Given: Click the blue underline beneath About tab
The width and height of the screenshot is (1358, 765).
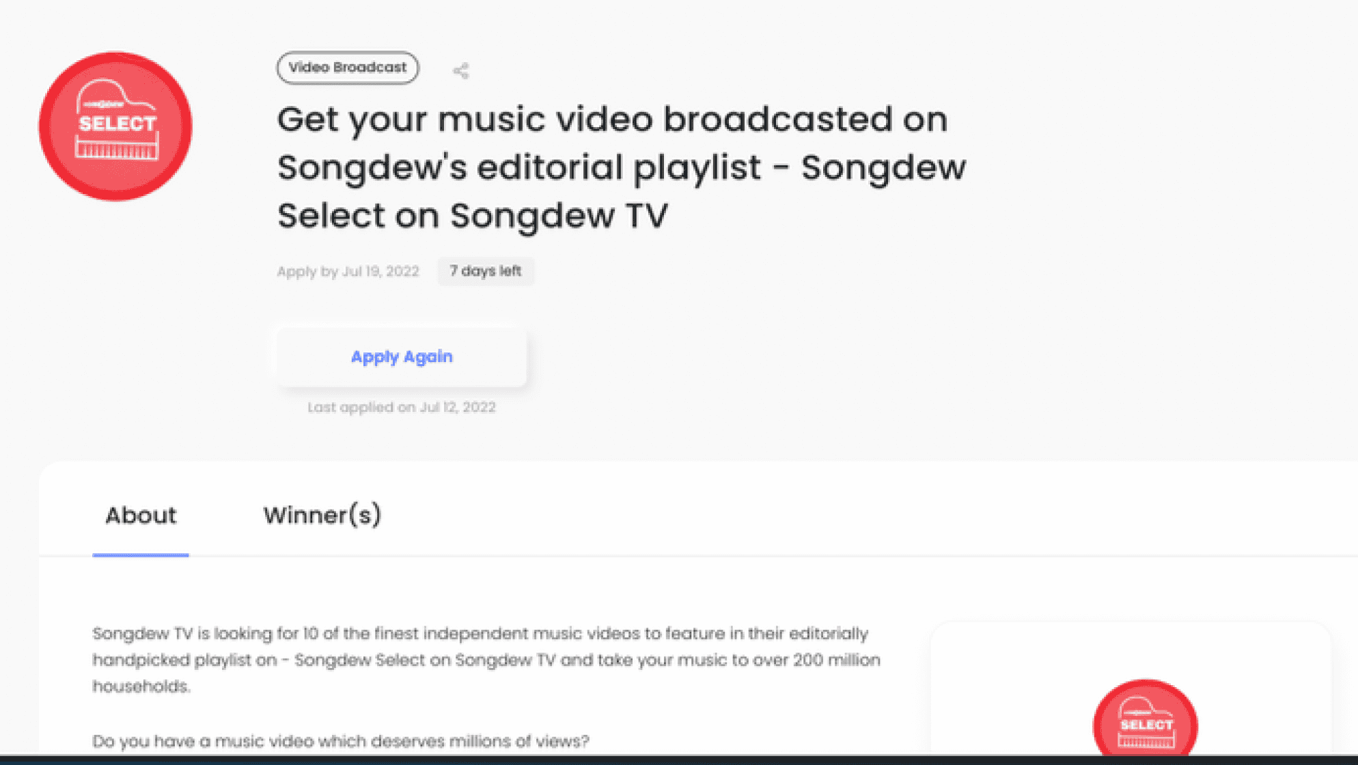Looking at the screenshot, I should point(141,555).
